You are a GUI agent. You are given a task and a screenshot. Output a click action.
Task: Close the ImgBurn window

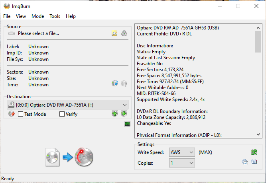[x=256, y=6]
